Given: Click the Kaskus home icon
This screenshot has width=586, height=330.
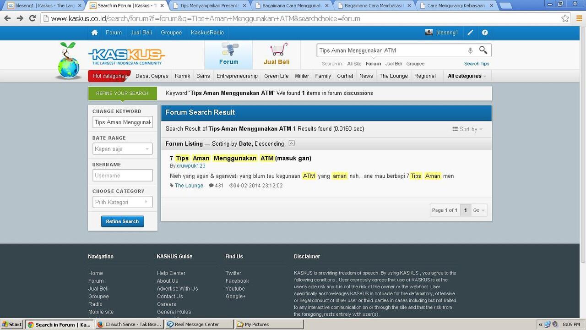Looking at the screenshot, I should pyautogui.click(x=94, y=33).
